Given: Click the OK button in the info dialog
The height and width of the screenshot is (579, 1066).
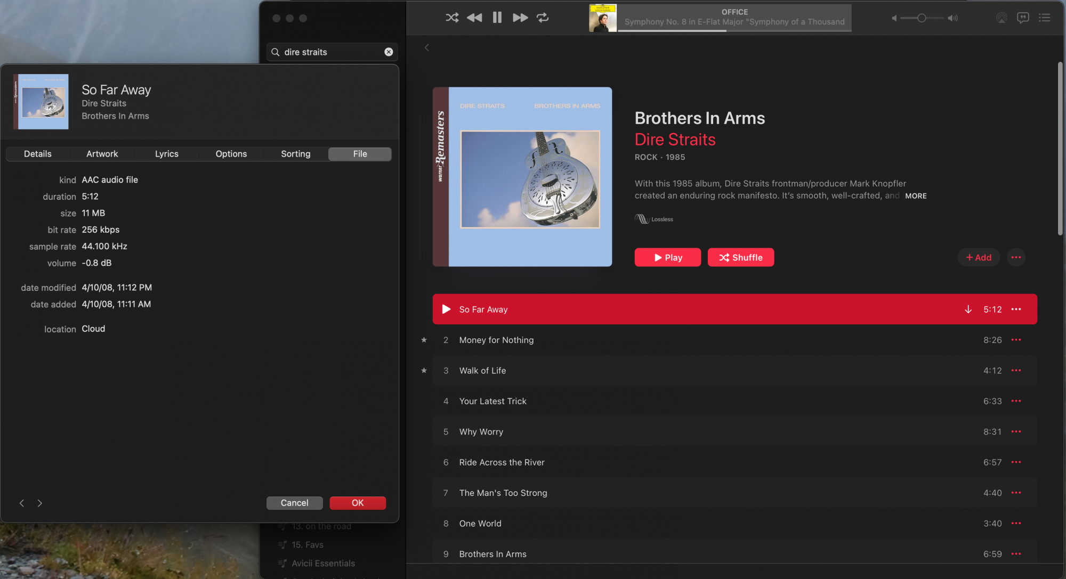Looking at the screenshot, I should click(x=357, y=503).
